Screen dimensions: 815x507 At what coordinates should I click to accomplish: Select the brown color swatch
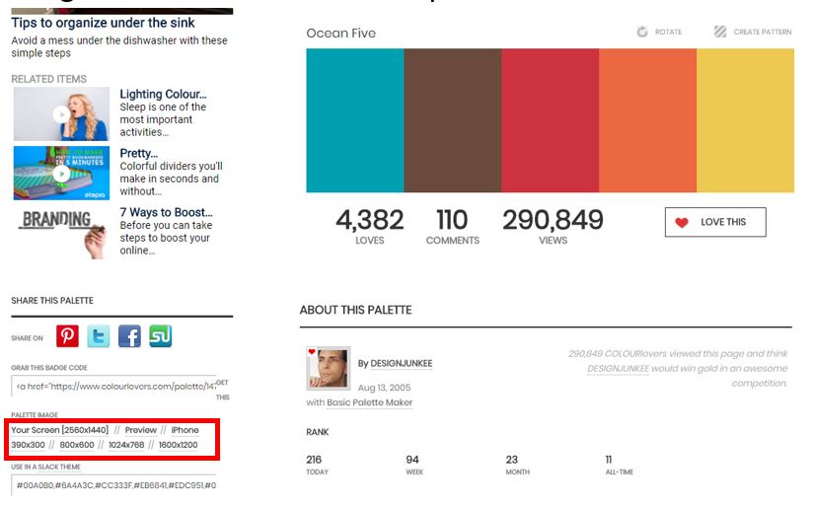click(452, 120)
